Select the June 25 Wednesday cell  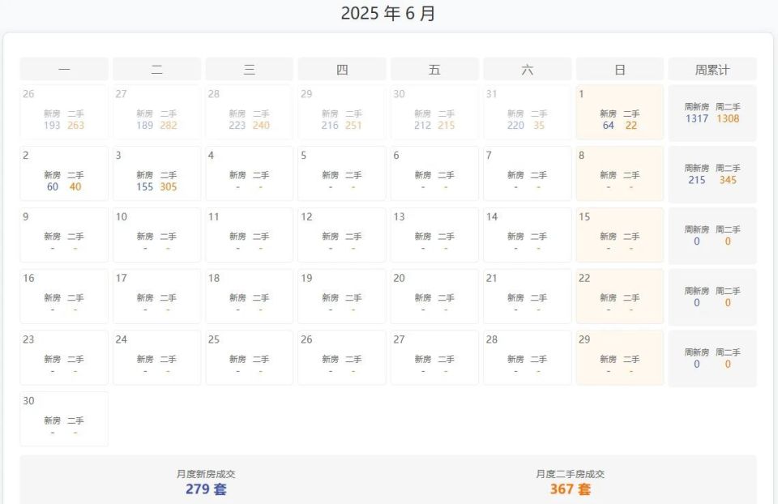tap(250, 357)
